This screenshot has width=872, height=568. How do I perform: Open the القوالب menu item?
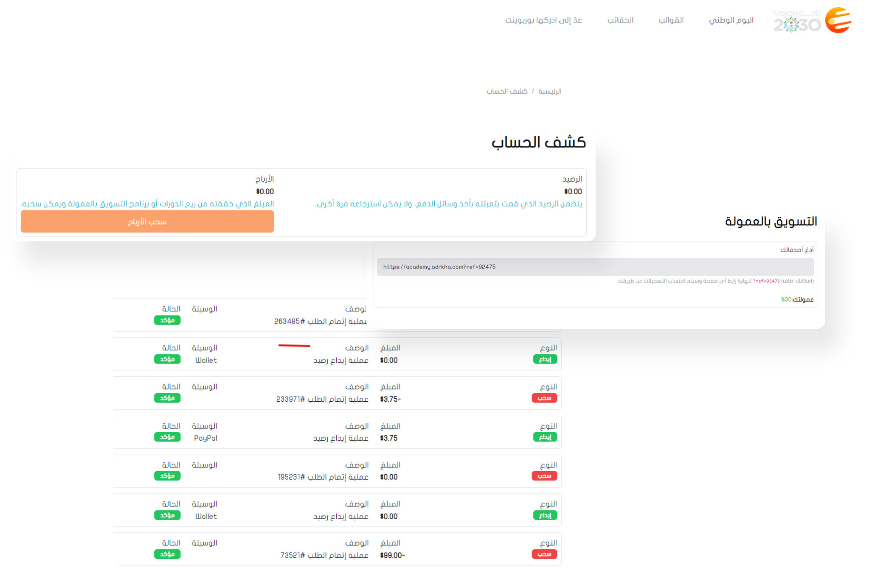(x=671, y=20)
